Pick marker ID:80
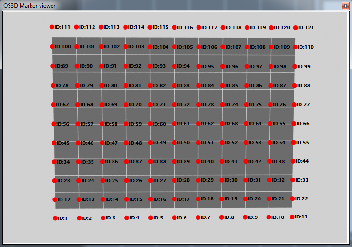This screenshot has width=352, height=247. click(x=102, y=86)
